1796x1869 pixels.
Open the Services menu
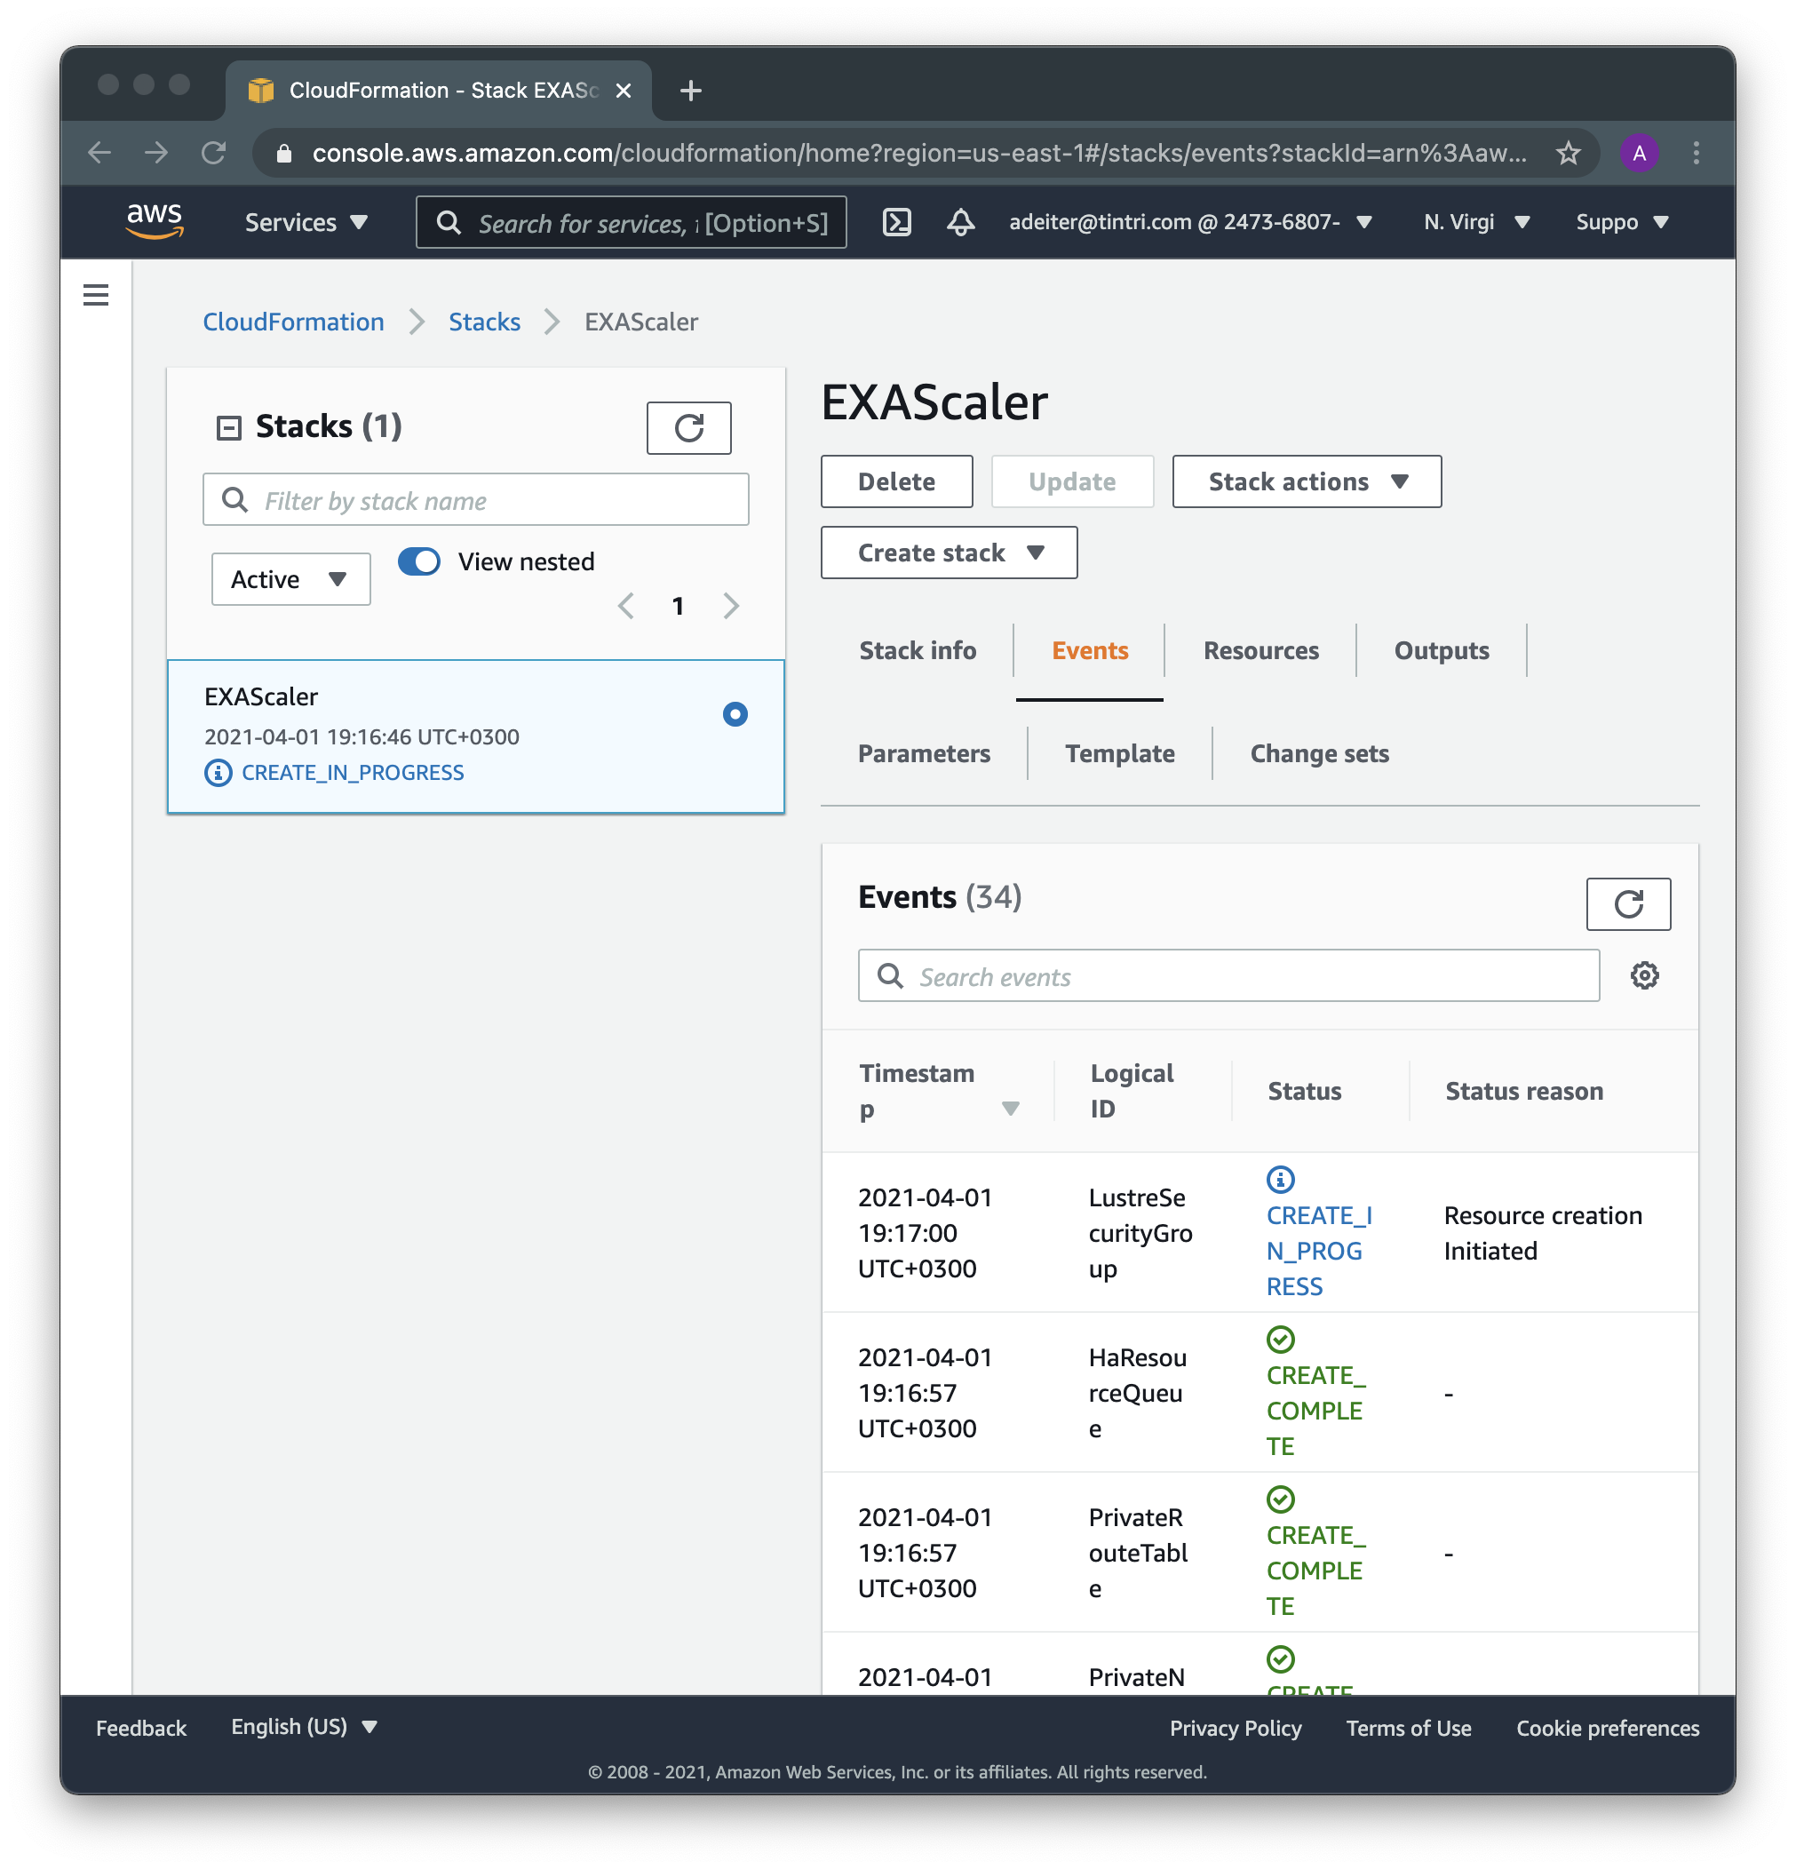(x=305, y=223)
